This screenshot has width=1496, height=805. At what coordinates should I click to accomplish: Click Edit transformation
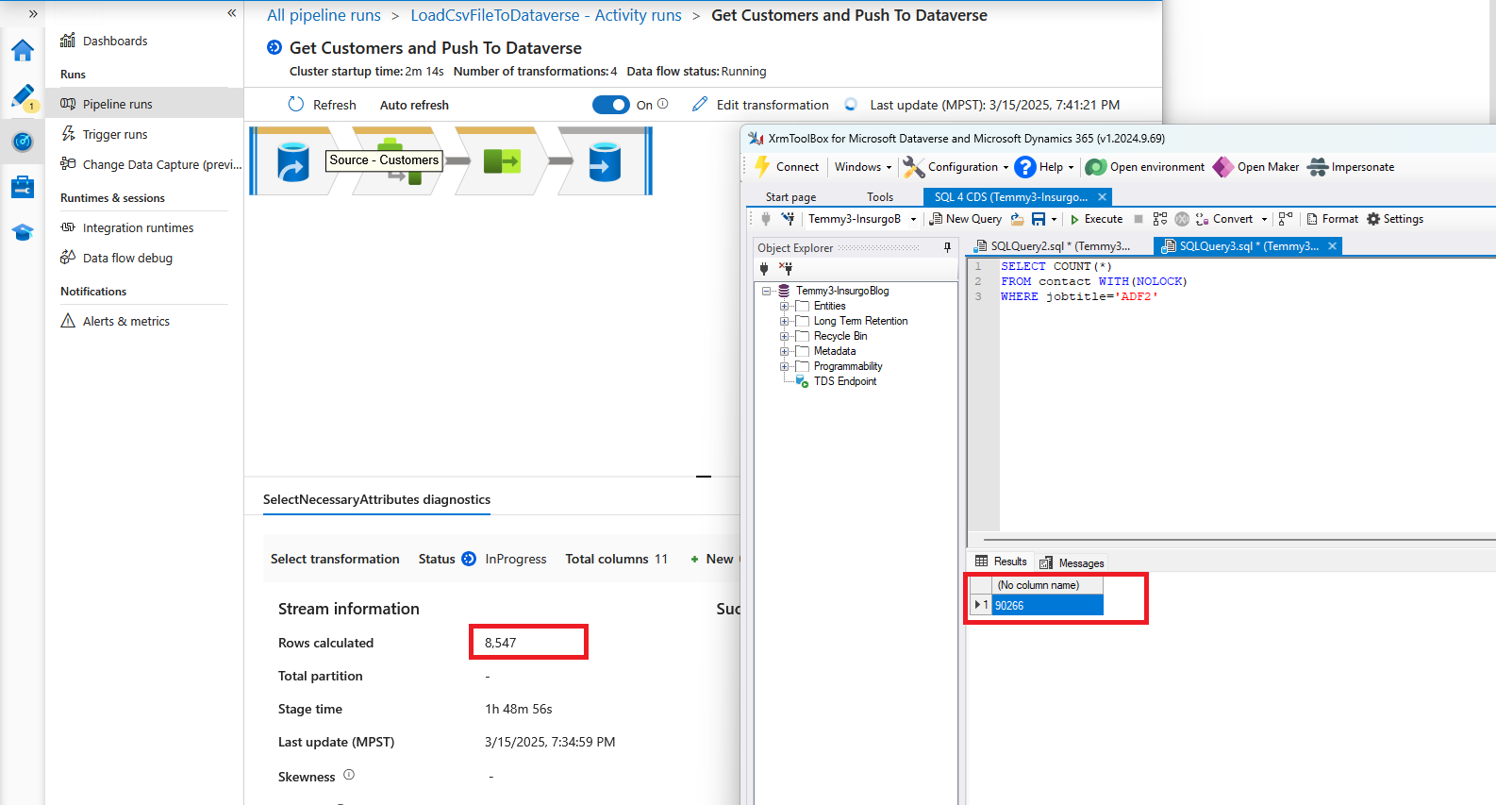click(760, 105)
